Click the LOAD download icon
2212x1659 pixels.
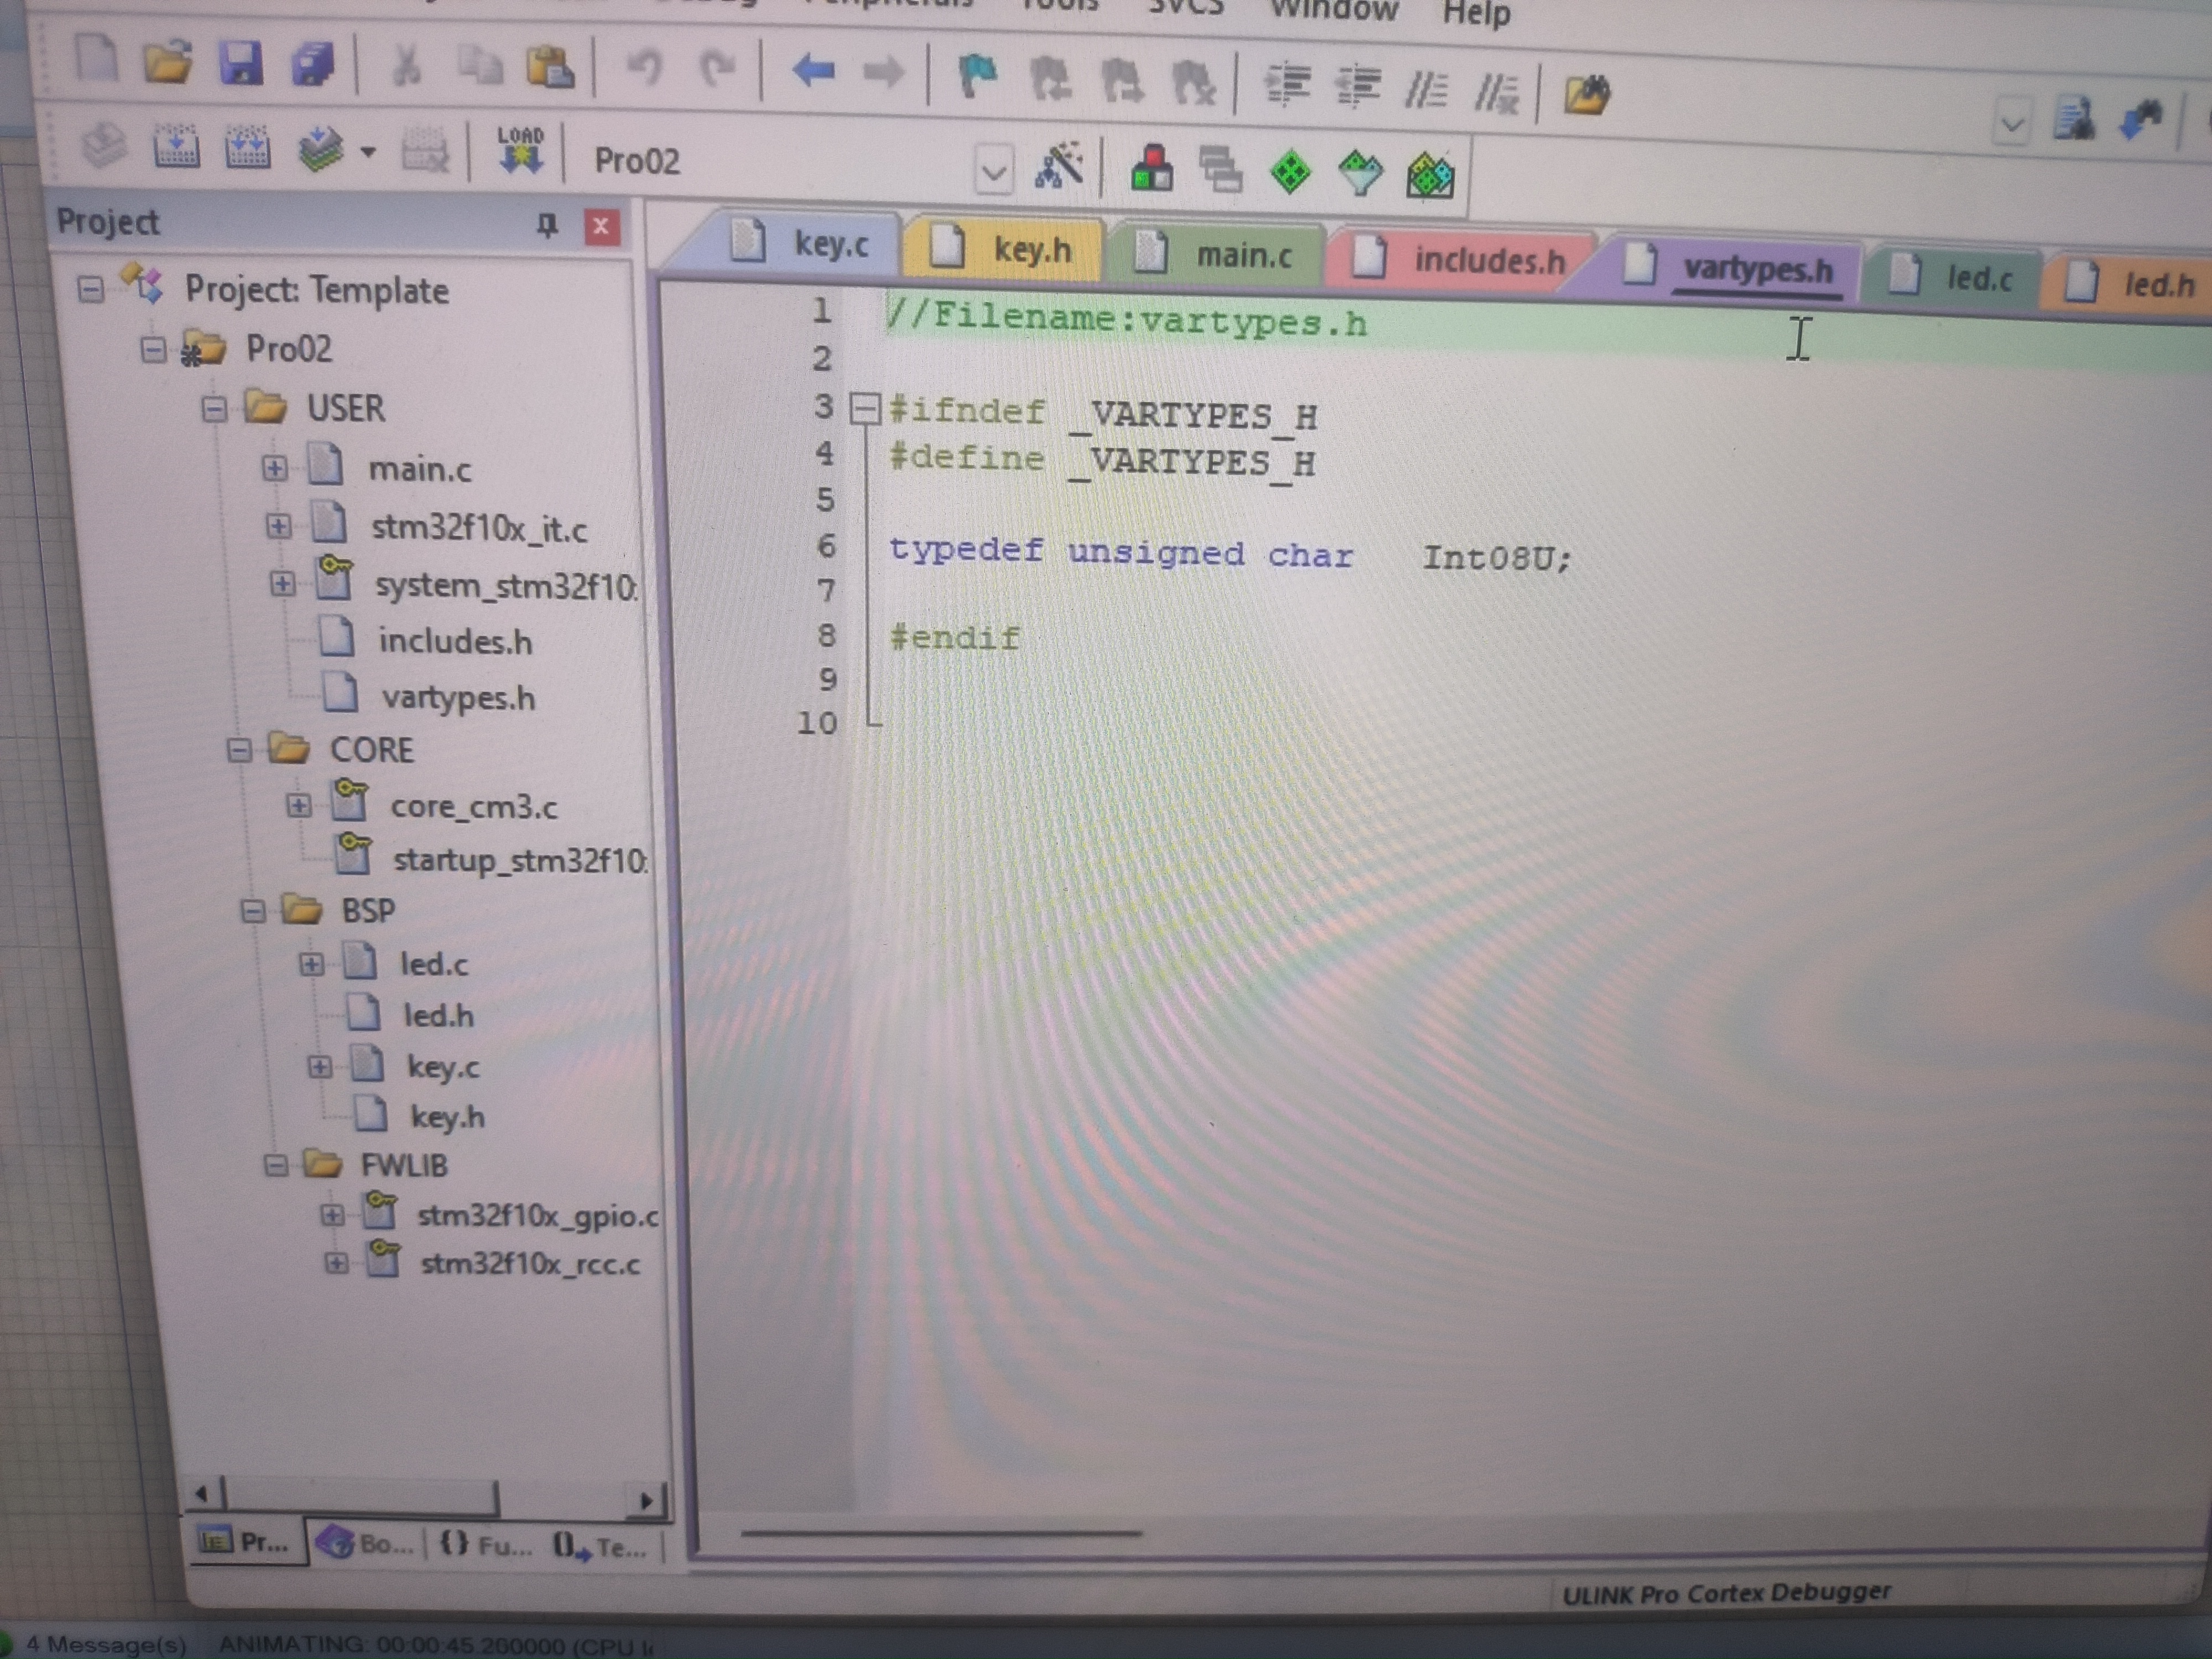click(520, 151)
